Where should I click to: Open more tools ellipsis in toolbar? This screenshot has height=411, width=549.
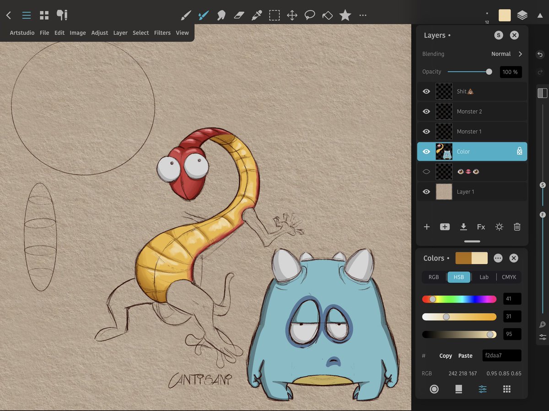(x=363, y=16)
